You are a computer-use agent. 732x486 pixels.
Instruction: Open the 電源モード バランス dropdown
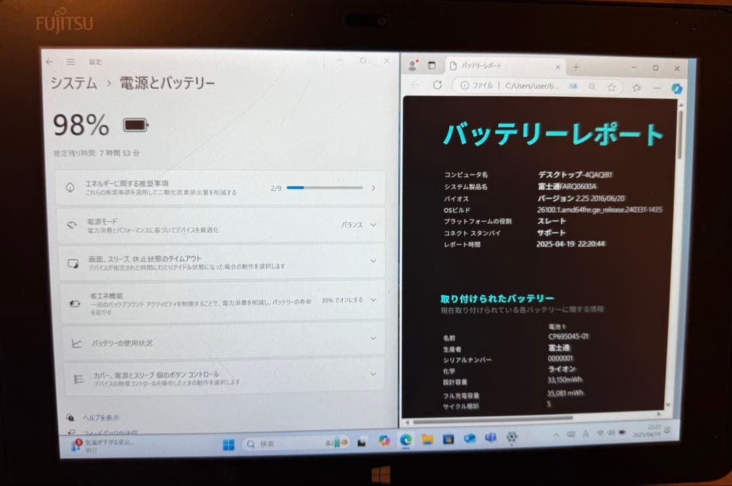coord(353,224)
